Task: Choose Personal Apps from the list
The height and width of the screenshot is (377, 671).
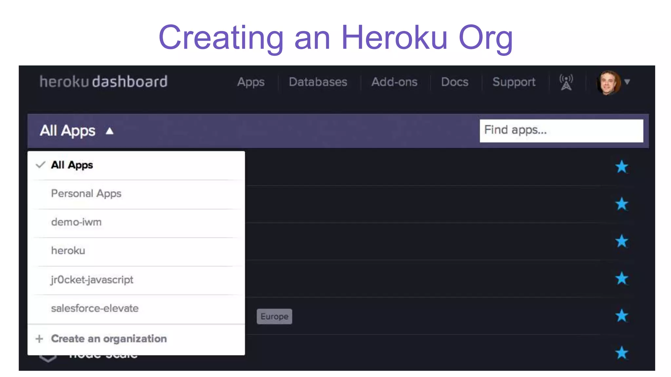Action: [x=136, y=194]
